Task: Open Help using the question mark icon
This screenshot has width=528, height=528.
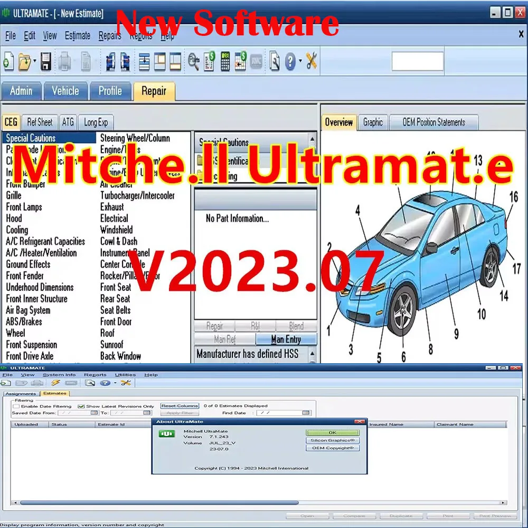Action: (290, 61)
